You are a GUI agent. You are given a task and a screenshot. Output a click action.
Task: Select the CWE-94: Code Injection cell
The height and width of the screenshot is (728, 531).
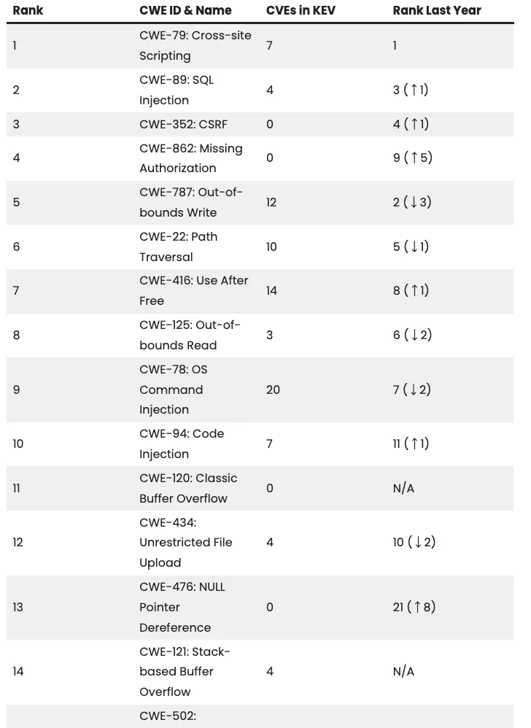pos(182,444)
